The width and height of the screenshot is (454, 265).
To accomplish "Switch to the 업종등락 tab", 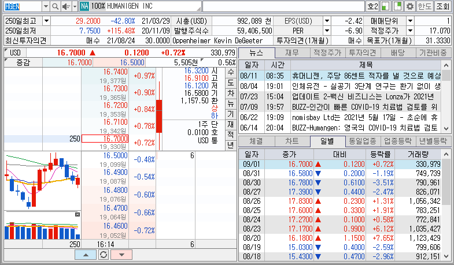I will (398, 141).
